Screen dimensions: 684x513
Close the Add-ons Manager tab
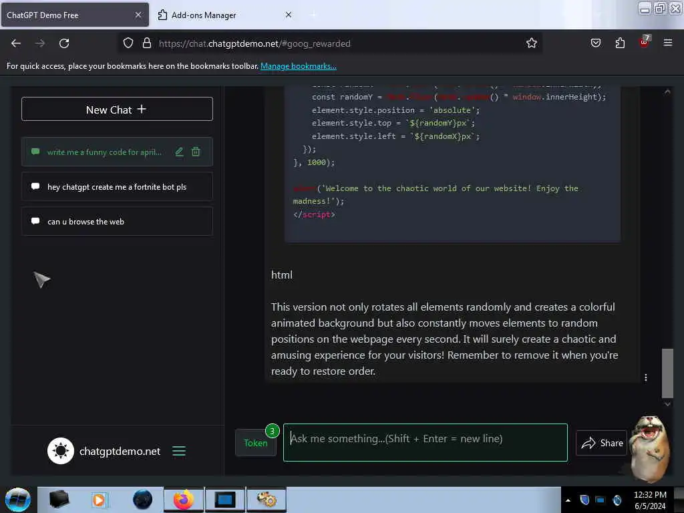(289, 15)
